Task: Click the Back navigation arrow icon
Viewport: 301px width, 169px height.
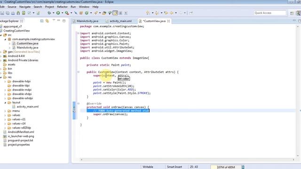Action: tap(171, 13)
